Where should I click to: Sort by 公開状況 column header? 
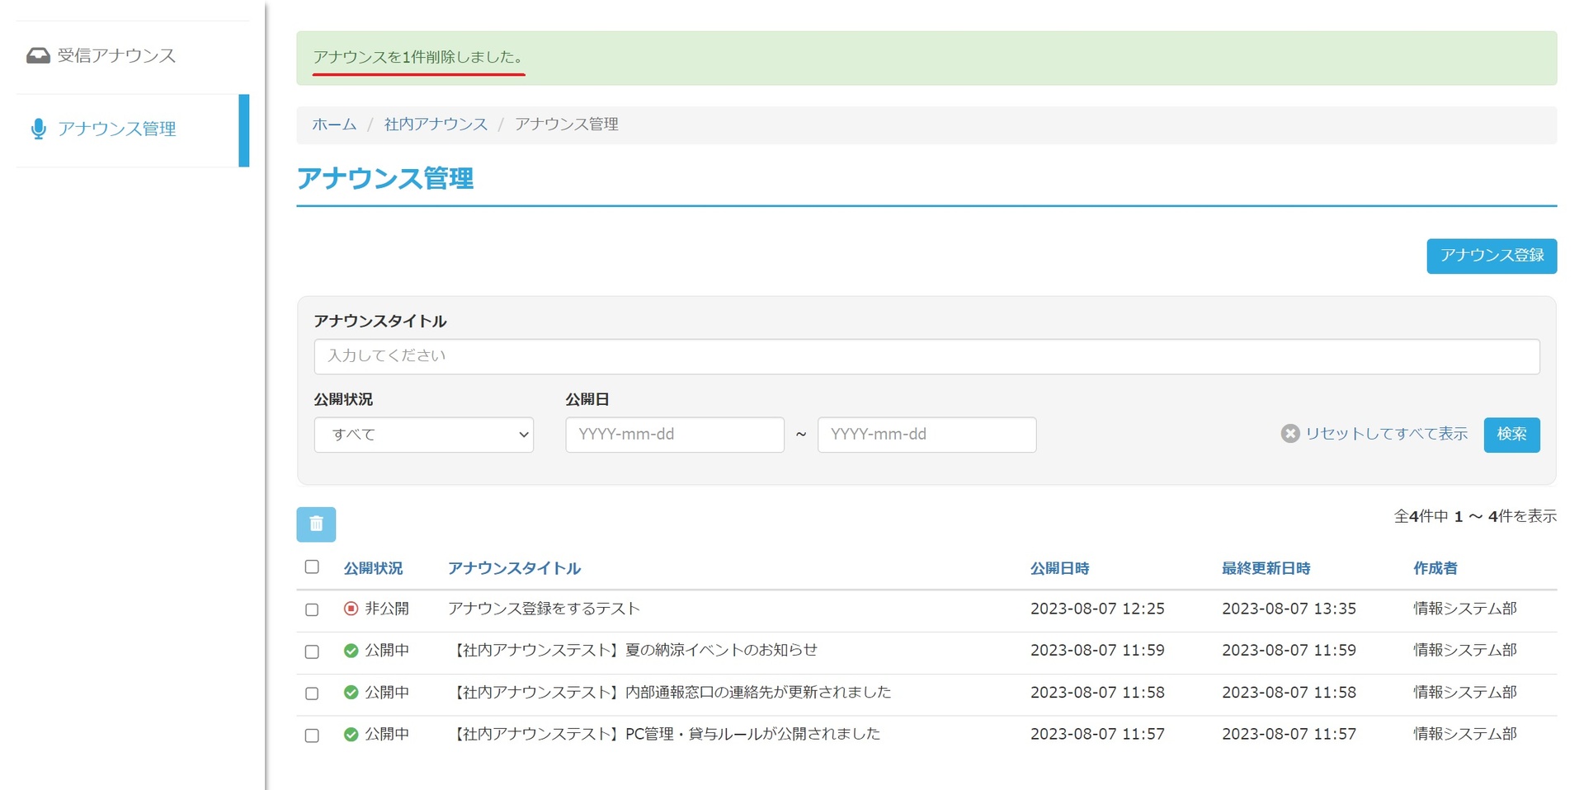pos(373,568)
